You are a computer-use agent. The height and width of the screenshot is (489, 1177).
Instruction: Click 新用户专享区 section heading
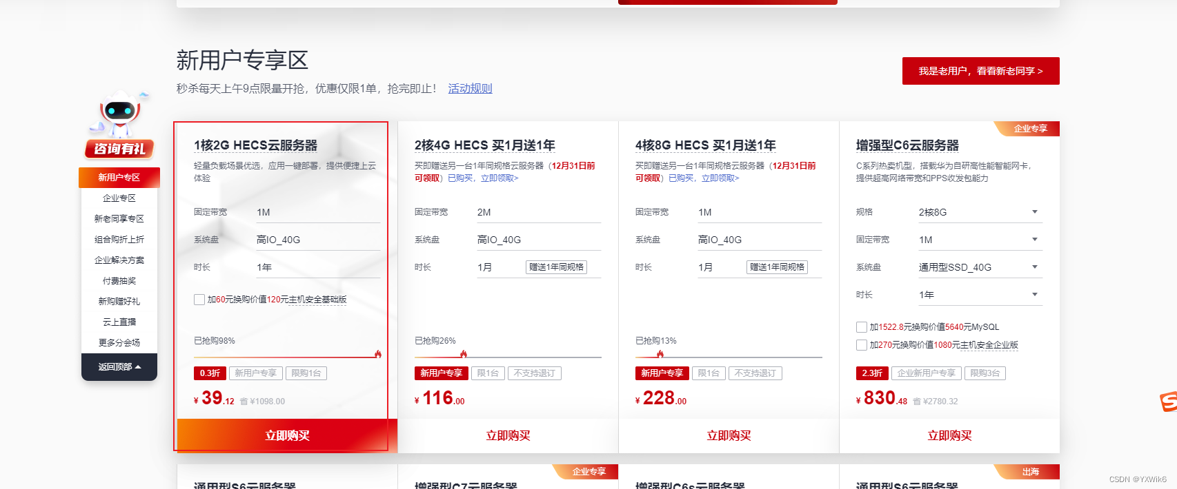point(242,61)
